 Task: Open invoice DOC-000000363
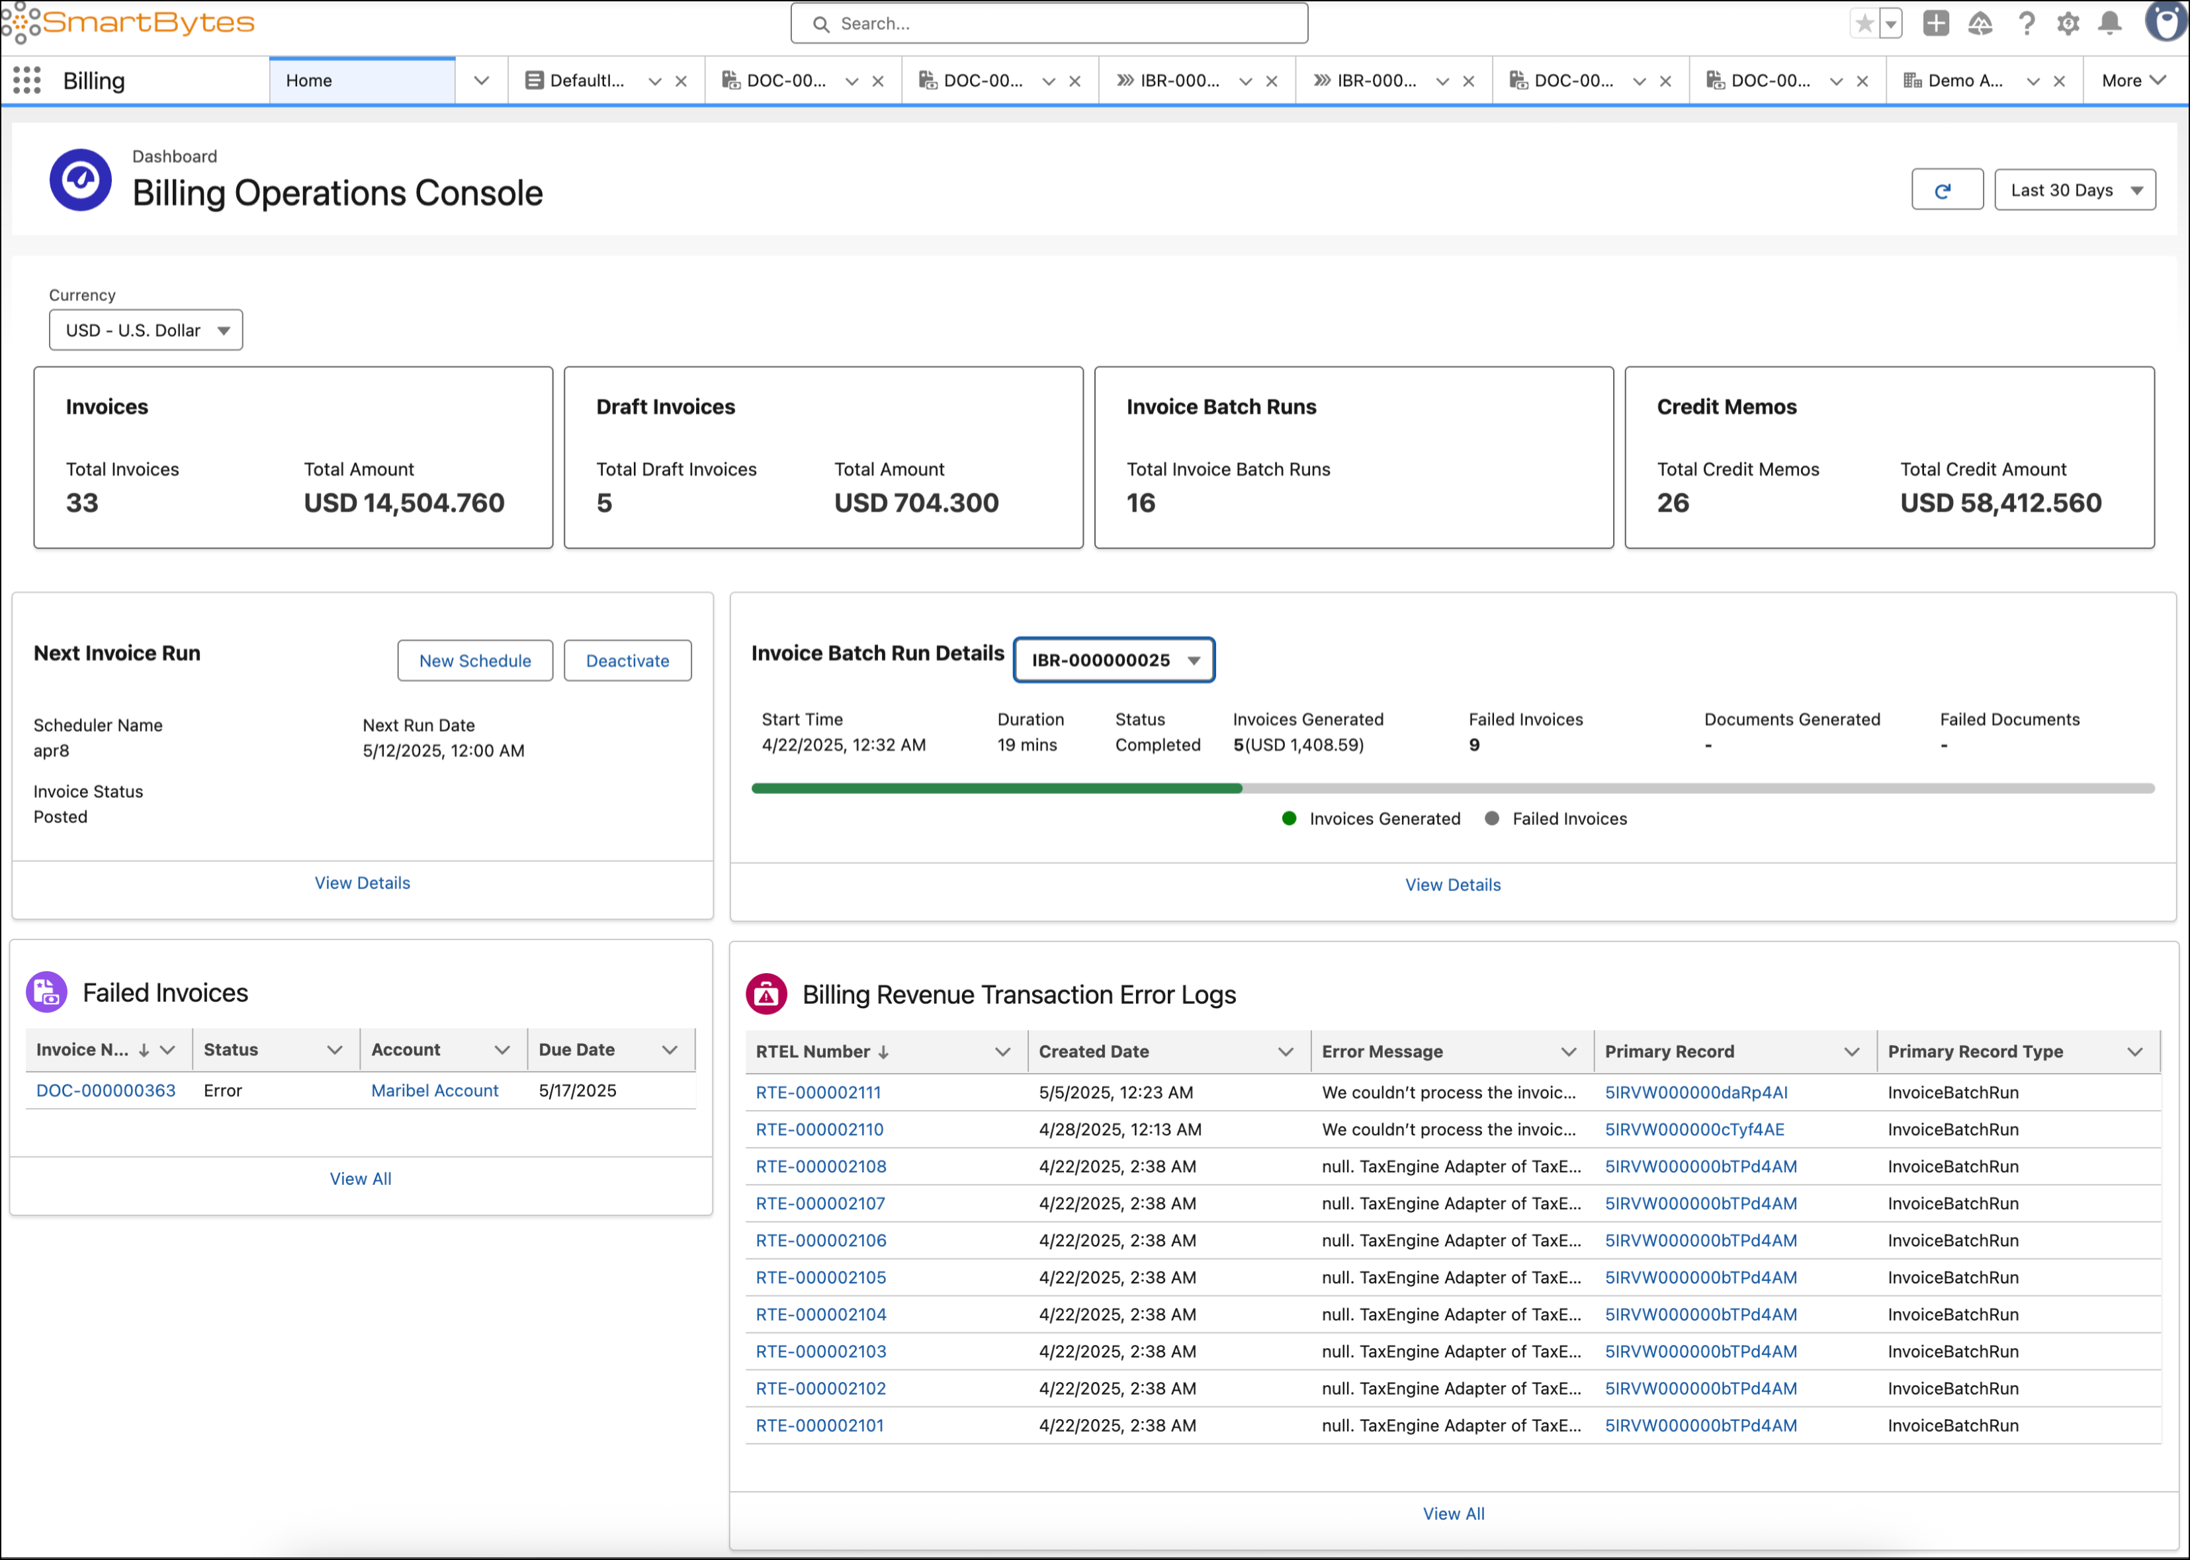tap(106, 1090)
